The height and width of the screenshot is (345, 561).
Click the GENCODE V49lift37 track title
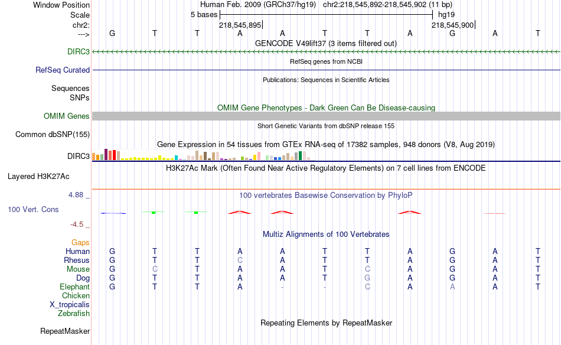coord(326,43)
